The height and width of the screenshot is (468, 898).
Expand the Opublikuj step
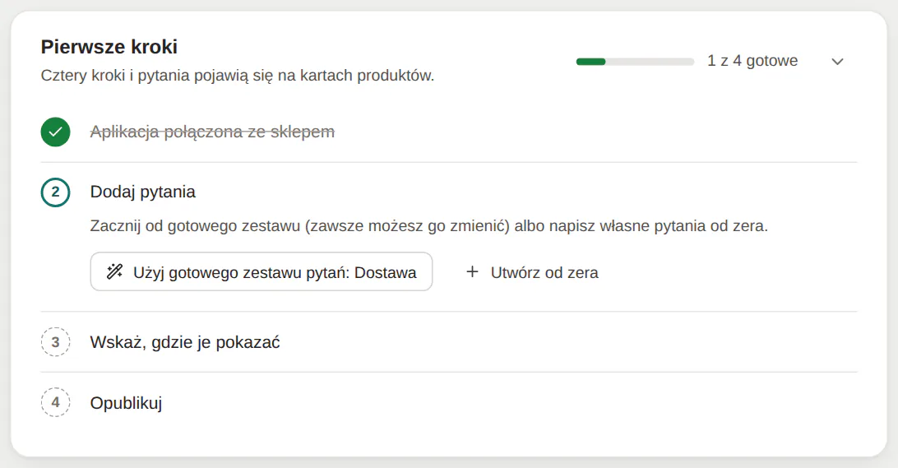[126, 403]
